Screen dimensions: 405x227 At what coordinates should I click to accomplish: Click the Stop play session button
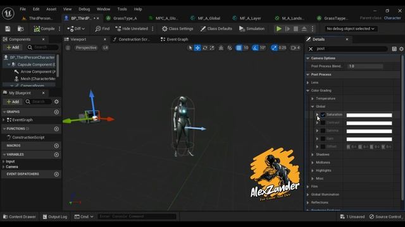296,28
